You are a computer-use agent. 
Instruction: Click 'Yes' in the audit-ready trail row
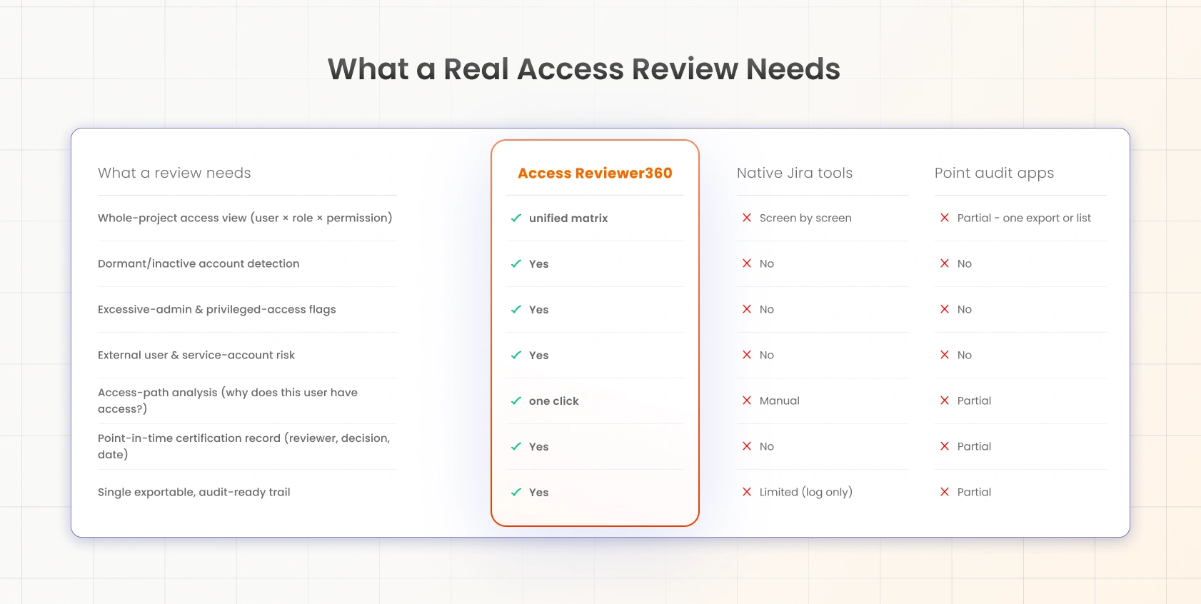(x=539, y=492)
